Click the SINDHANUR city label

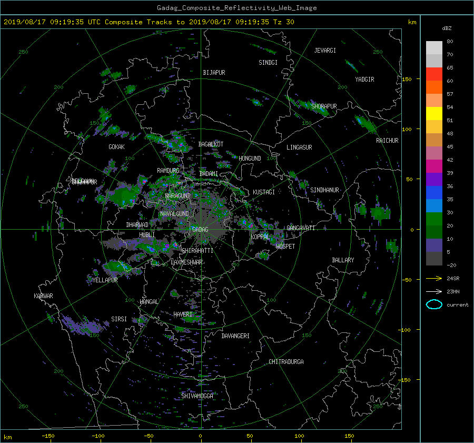tap(324, 190)
